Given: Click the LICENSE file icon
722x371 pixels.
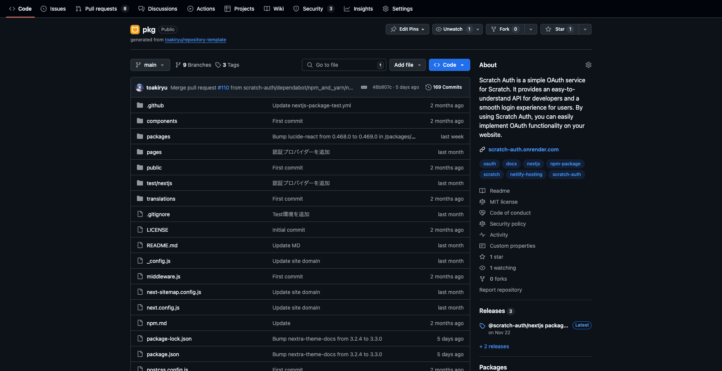Looking at the screenshot, I should coord(140,230).
